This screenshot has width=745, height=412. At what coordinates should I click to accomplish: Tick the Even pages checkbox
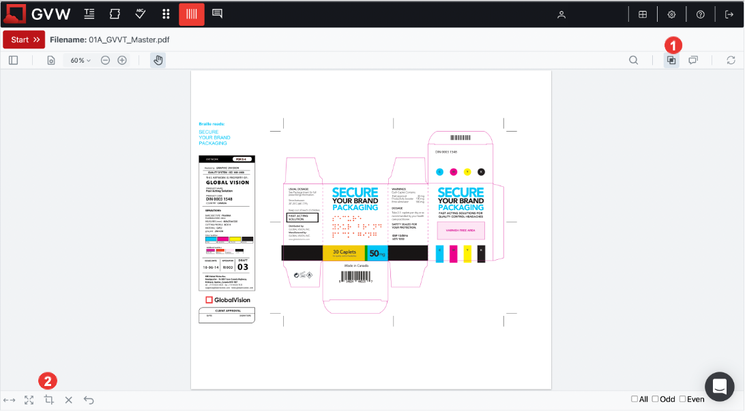tap(683, 399)
